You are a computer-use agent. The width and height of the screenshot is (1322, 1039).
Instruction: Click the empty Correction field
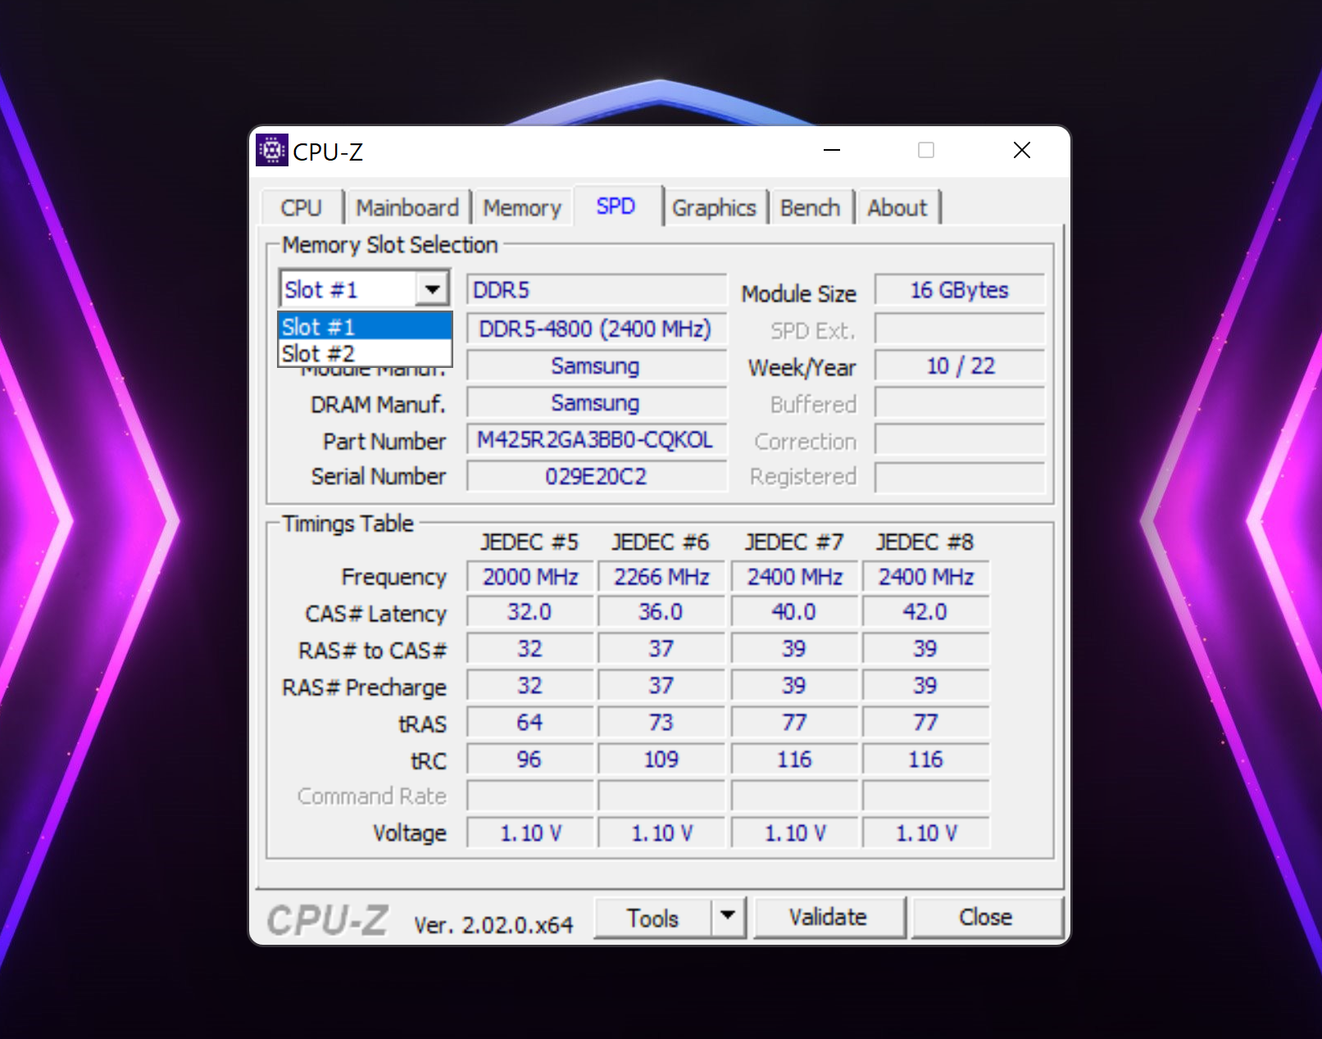pyautogui.click(x=960, y=440)
